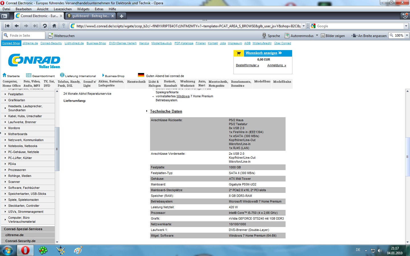The image size is (410, 256).
Task: Toggle An Breite anpassen fit width
Action: [369, 36]
